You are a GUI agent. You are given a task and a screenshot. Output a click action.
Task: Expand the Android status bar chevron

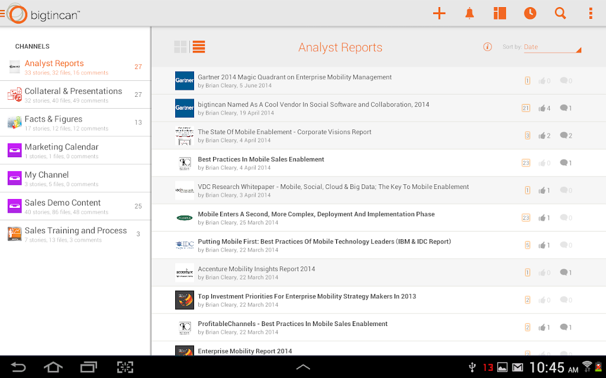tap(303, 367)
